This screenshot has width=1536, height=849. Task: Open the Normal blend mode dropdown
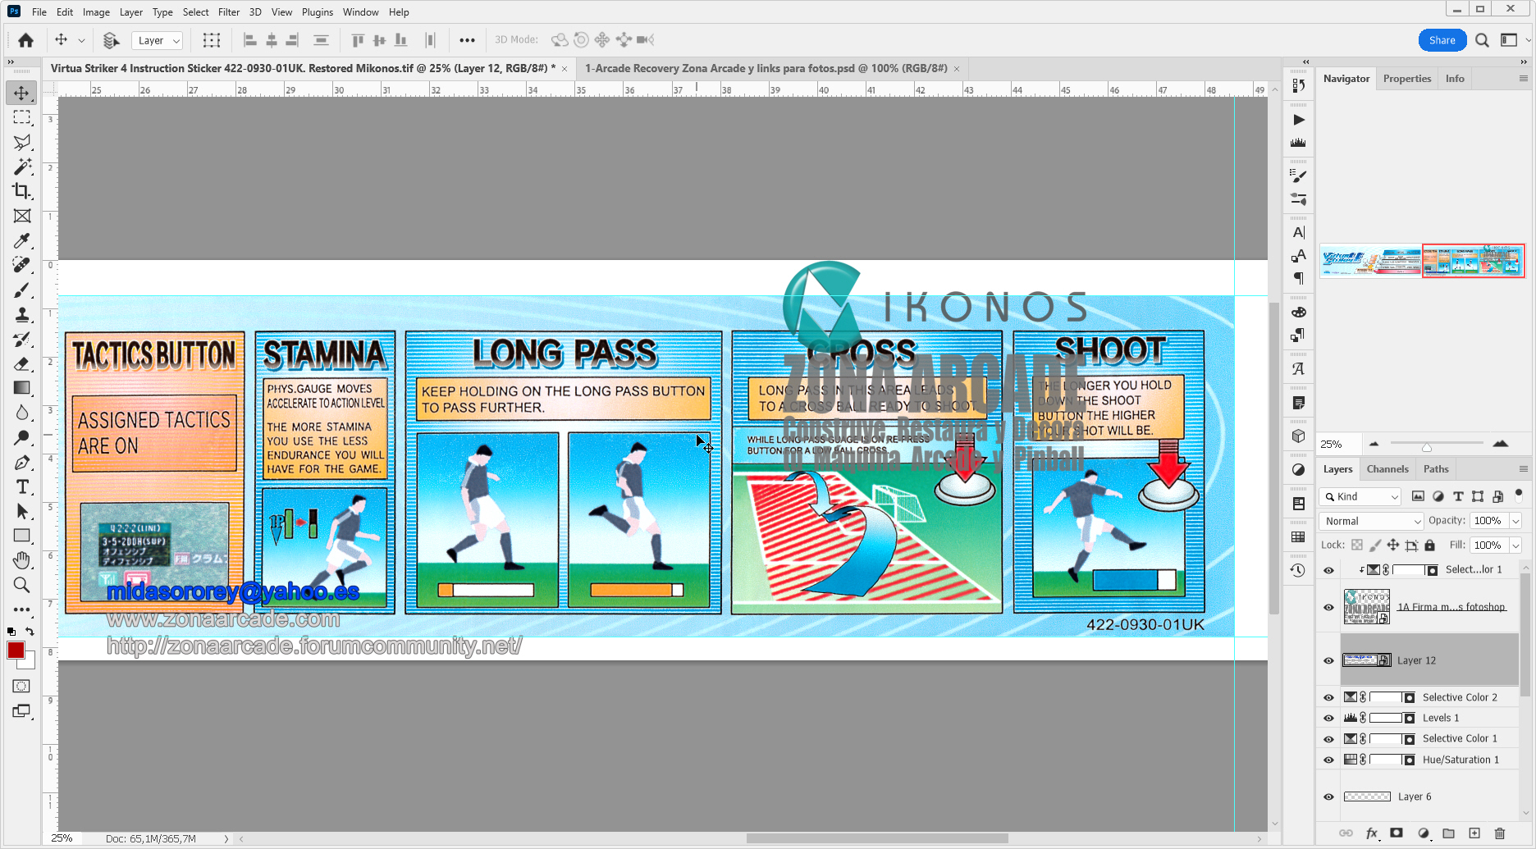[x=1371, y=521]
